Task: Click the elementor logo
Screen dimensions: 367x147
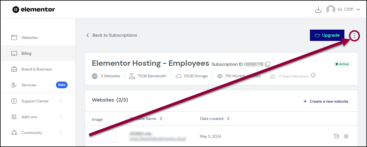Action: point(34,9)
